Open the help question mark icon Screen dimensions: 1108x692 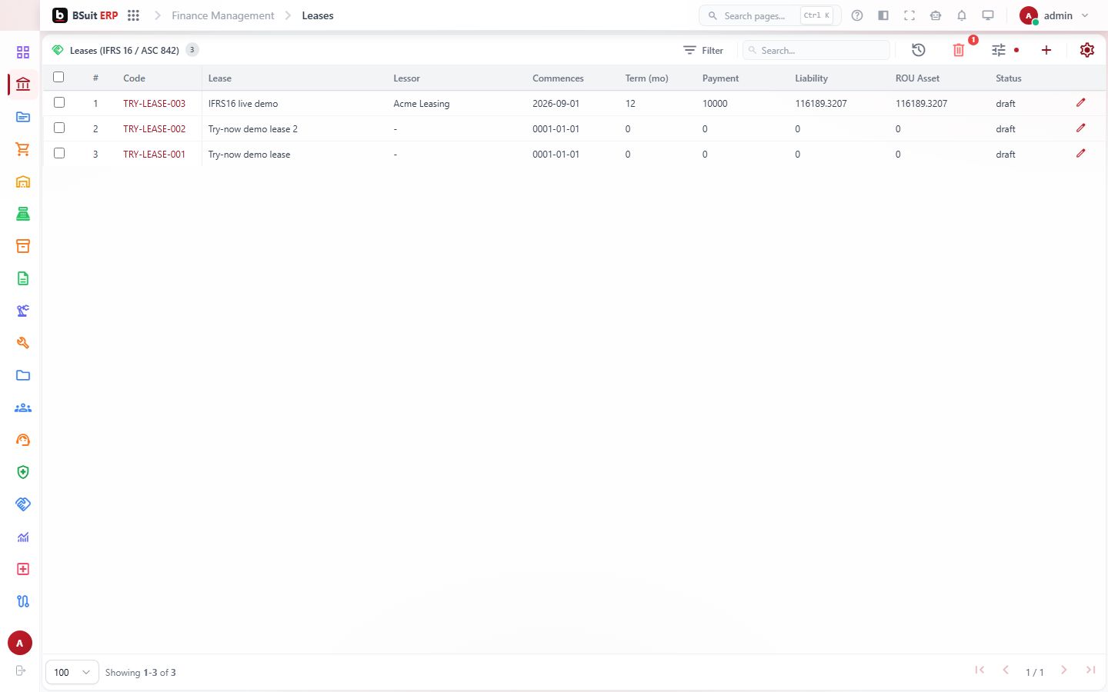pyautogui.click(x=857, y=15)
